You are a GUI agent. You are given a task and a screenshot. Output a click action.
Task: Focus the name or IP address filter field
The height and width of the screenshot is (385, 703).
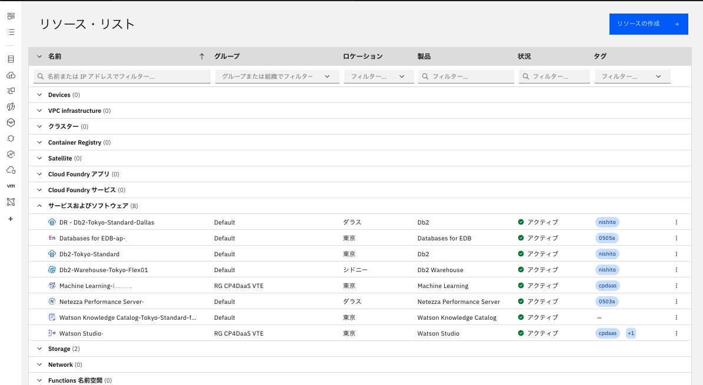click(122, 76)
